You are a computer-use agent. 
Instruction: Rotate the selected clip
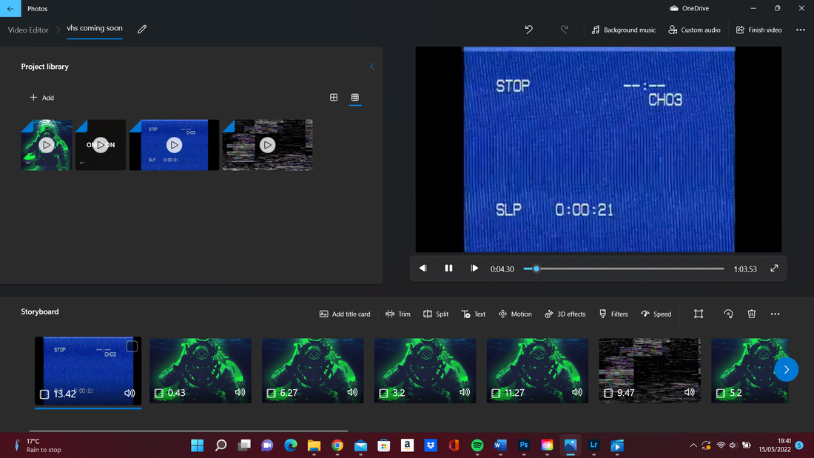tap(728, 314)
